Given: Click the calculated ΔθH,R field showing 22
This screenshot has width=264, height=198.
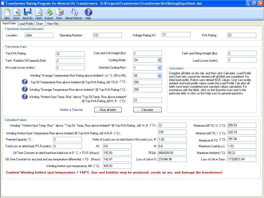Looking at the screenshot, I should [172, 125].
